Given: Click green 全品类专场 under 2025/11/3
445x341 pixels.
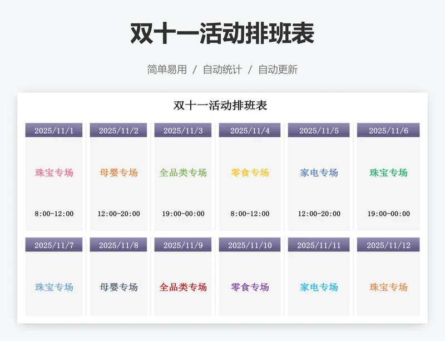Looking at the screenshot, I should [x=183, y=172].
